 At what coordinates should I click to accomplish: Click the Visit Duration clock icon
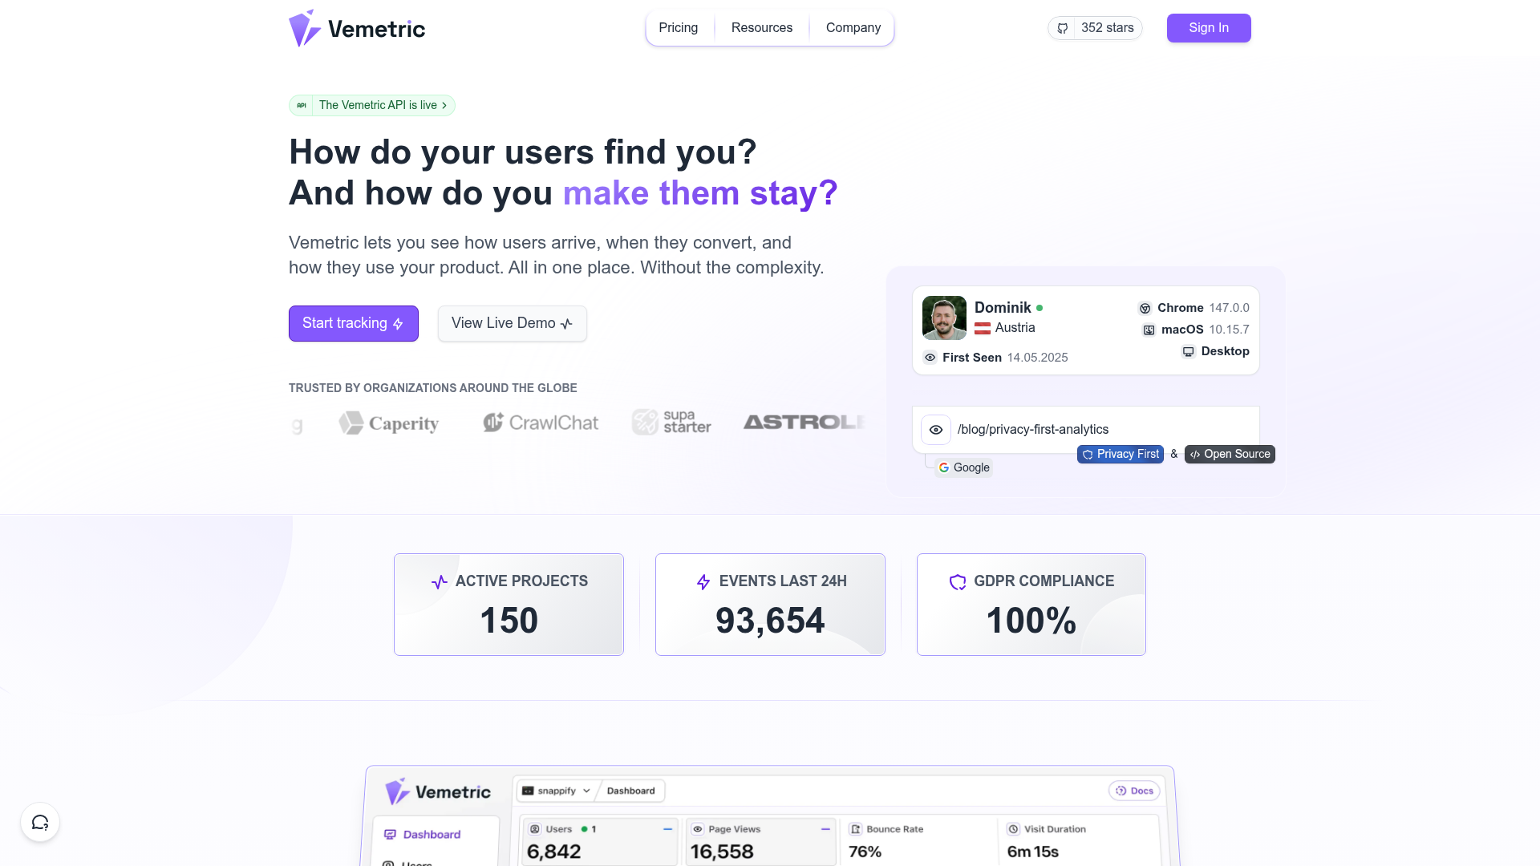[1014, 829]
